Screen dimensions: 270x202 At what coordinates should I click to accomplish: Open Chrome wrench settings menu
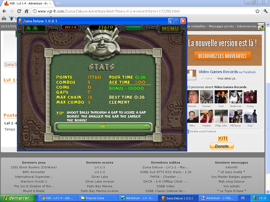click(x=265, y=11)
